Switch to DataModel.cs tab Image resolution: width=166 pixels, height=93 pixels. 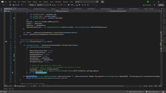tap(91, 9)
